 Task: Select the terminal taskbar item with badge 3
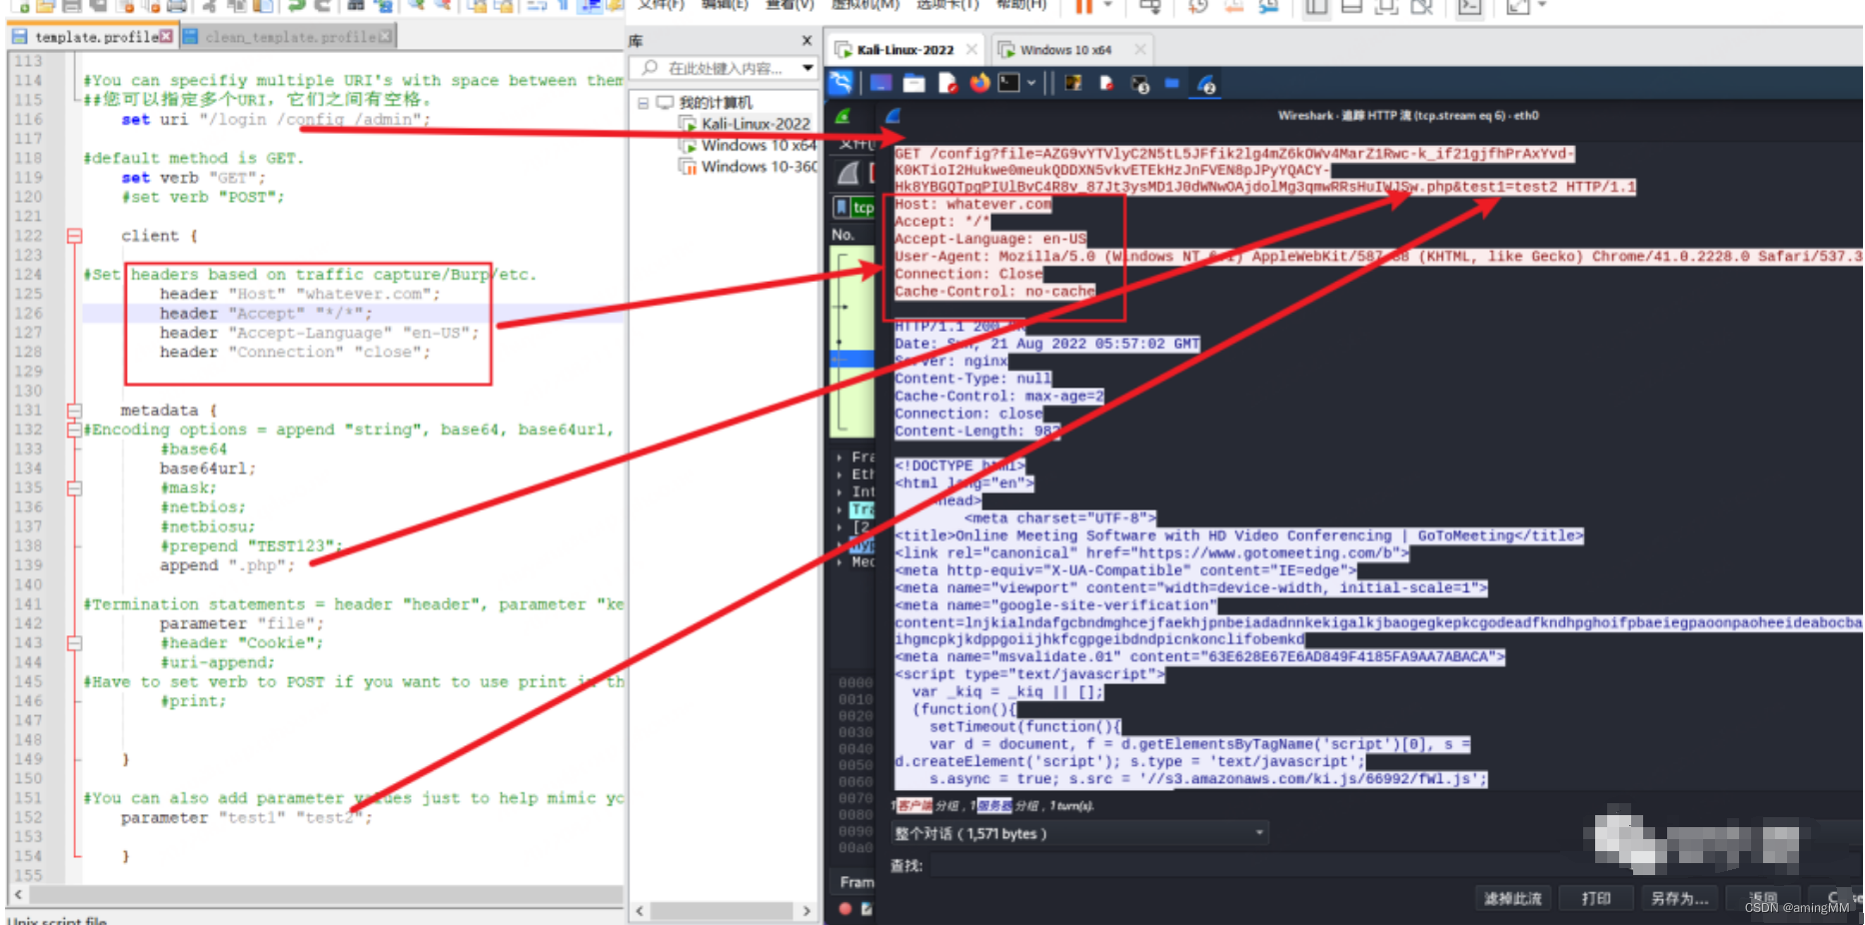pos(1139,84)
